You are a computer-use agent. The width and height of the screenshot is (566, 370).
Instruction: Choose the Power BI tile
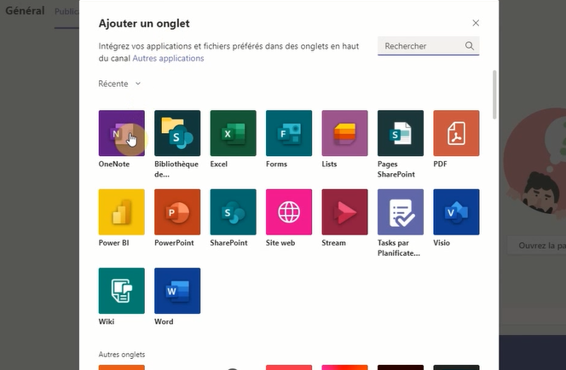click(x=122, y=212)
